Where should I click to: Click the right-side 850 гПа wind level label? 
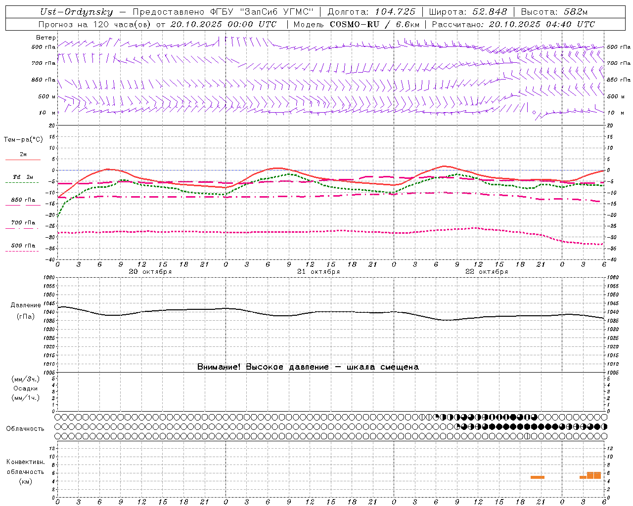tap(619, 80)
